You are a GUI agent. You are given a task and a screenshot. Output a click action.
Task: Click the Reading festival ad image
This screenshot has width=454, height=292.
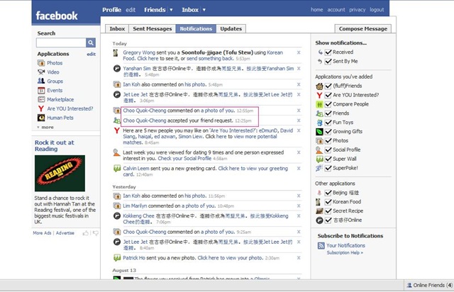60,173
